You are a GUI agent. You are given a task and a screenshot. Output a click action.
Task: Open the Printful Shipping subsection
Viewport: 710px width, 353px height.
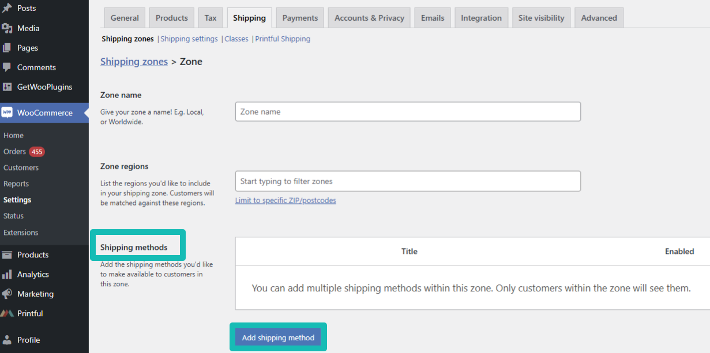(283, 39)
